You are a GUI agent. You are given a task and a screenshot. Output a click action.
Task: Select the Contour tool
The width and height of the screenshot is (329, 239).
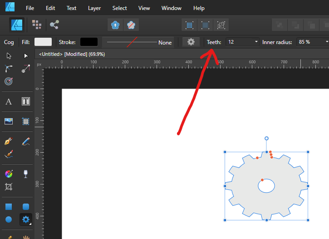click(9, 81)
